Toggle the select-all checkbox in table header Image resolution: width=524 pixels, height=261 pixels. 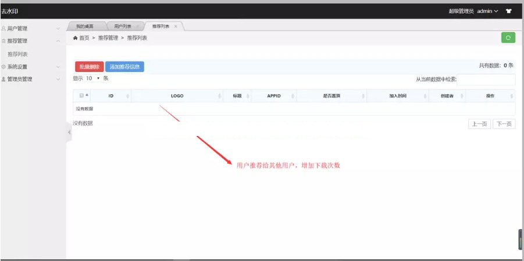[x=81, y=96]
